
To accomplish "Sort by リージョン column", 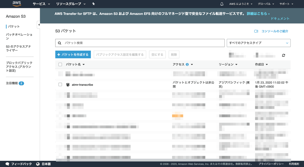I will [x=228, y=65].
